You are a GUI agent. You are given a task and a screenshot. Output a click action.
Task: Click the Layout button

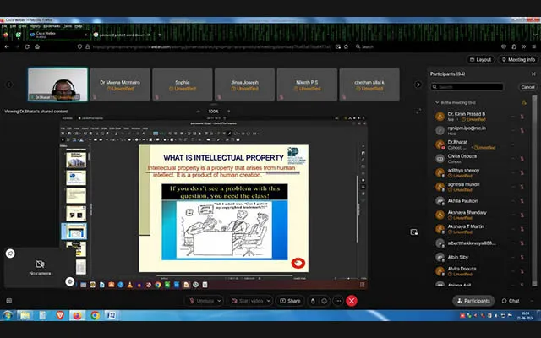pos(480,60)
